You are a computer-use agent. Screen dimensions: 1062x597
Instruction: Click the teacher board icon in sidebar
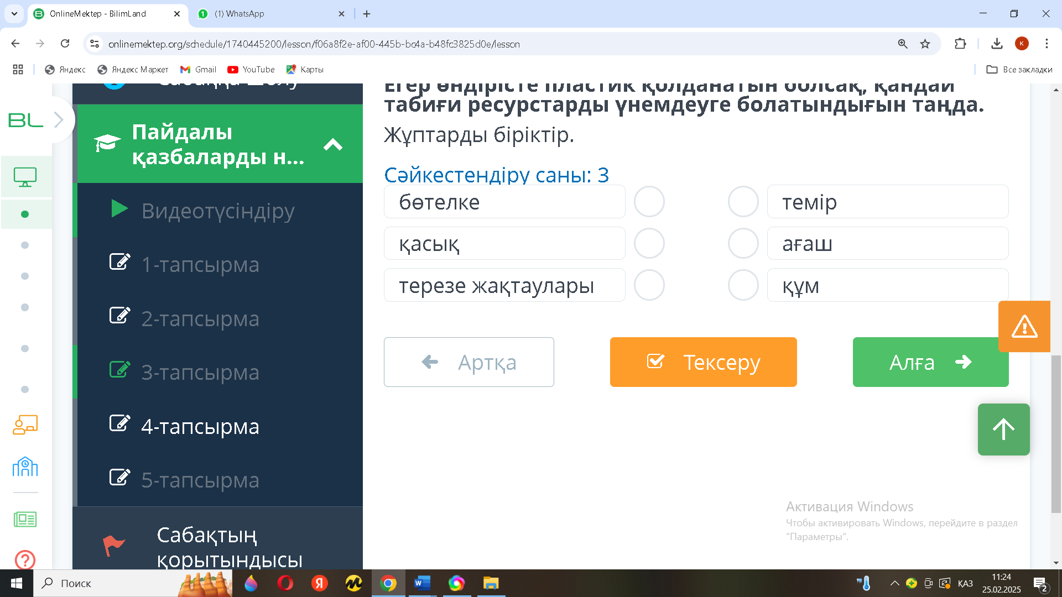[x=25, y=425]
